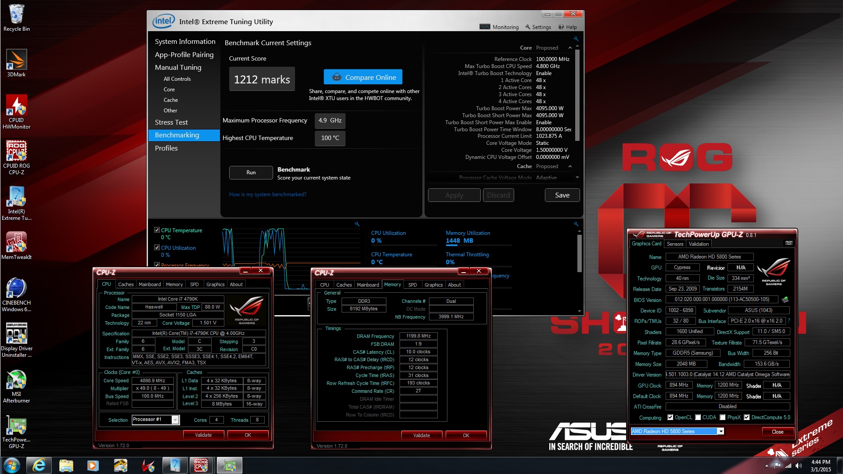Click wrench icon beside CPU temperature graph
843x474 pixels.
pos(357,224)
